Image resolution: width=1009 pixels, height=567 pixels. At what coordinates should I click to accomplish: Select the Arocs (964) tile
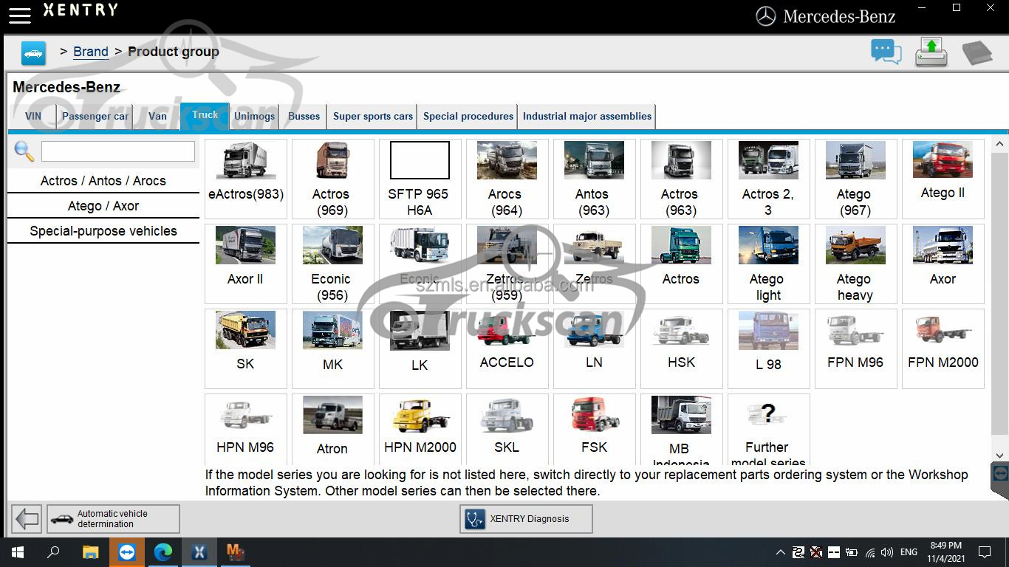click(507, 179)
